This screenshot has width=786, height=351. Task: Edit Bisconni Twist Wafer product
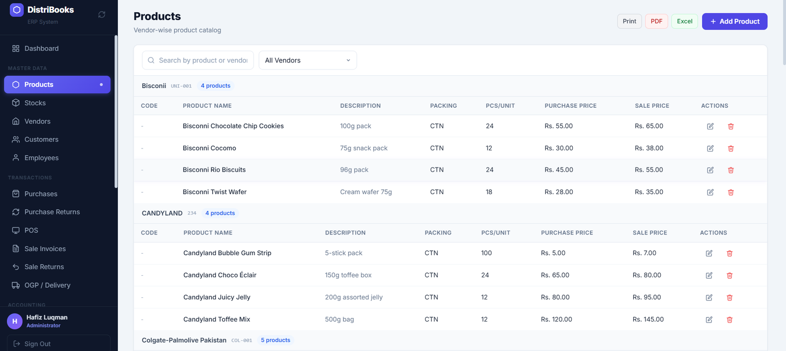coord(710,192)
